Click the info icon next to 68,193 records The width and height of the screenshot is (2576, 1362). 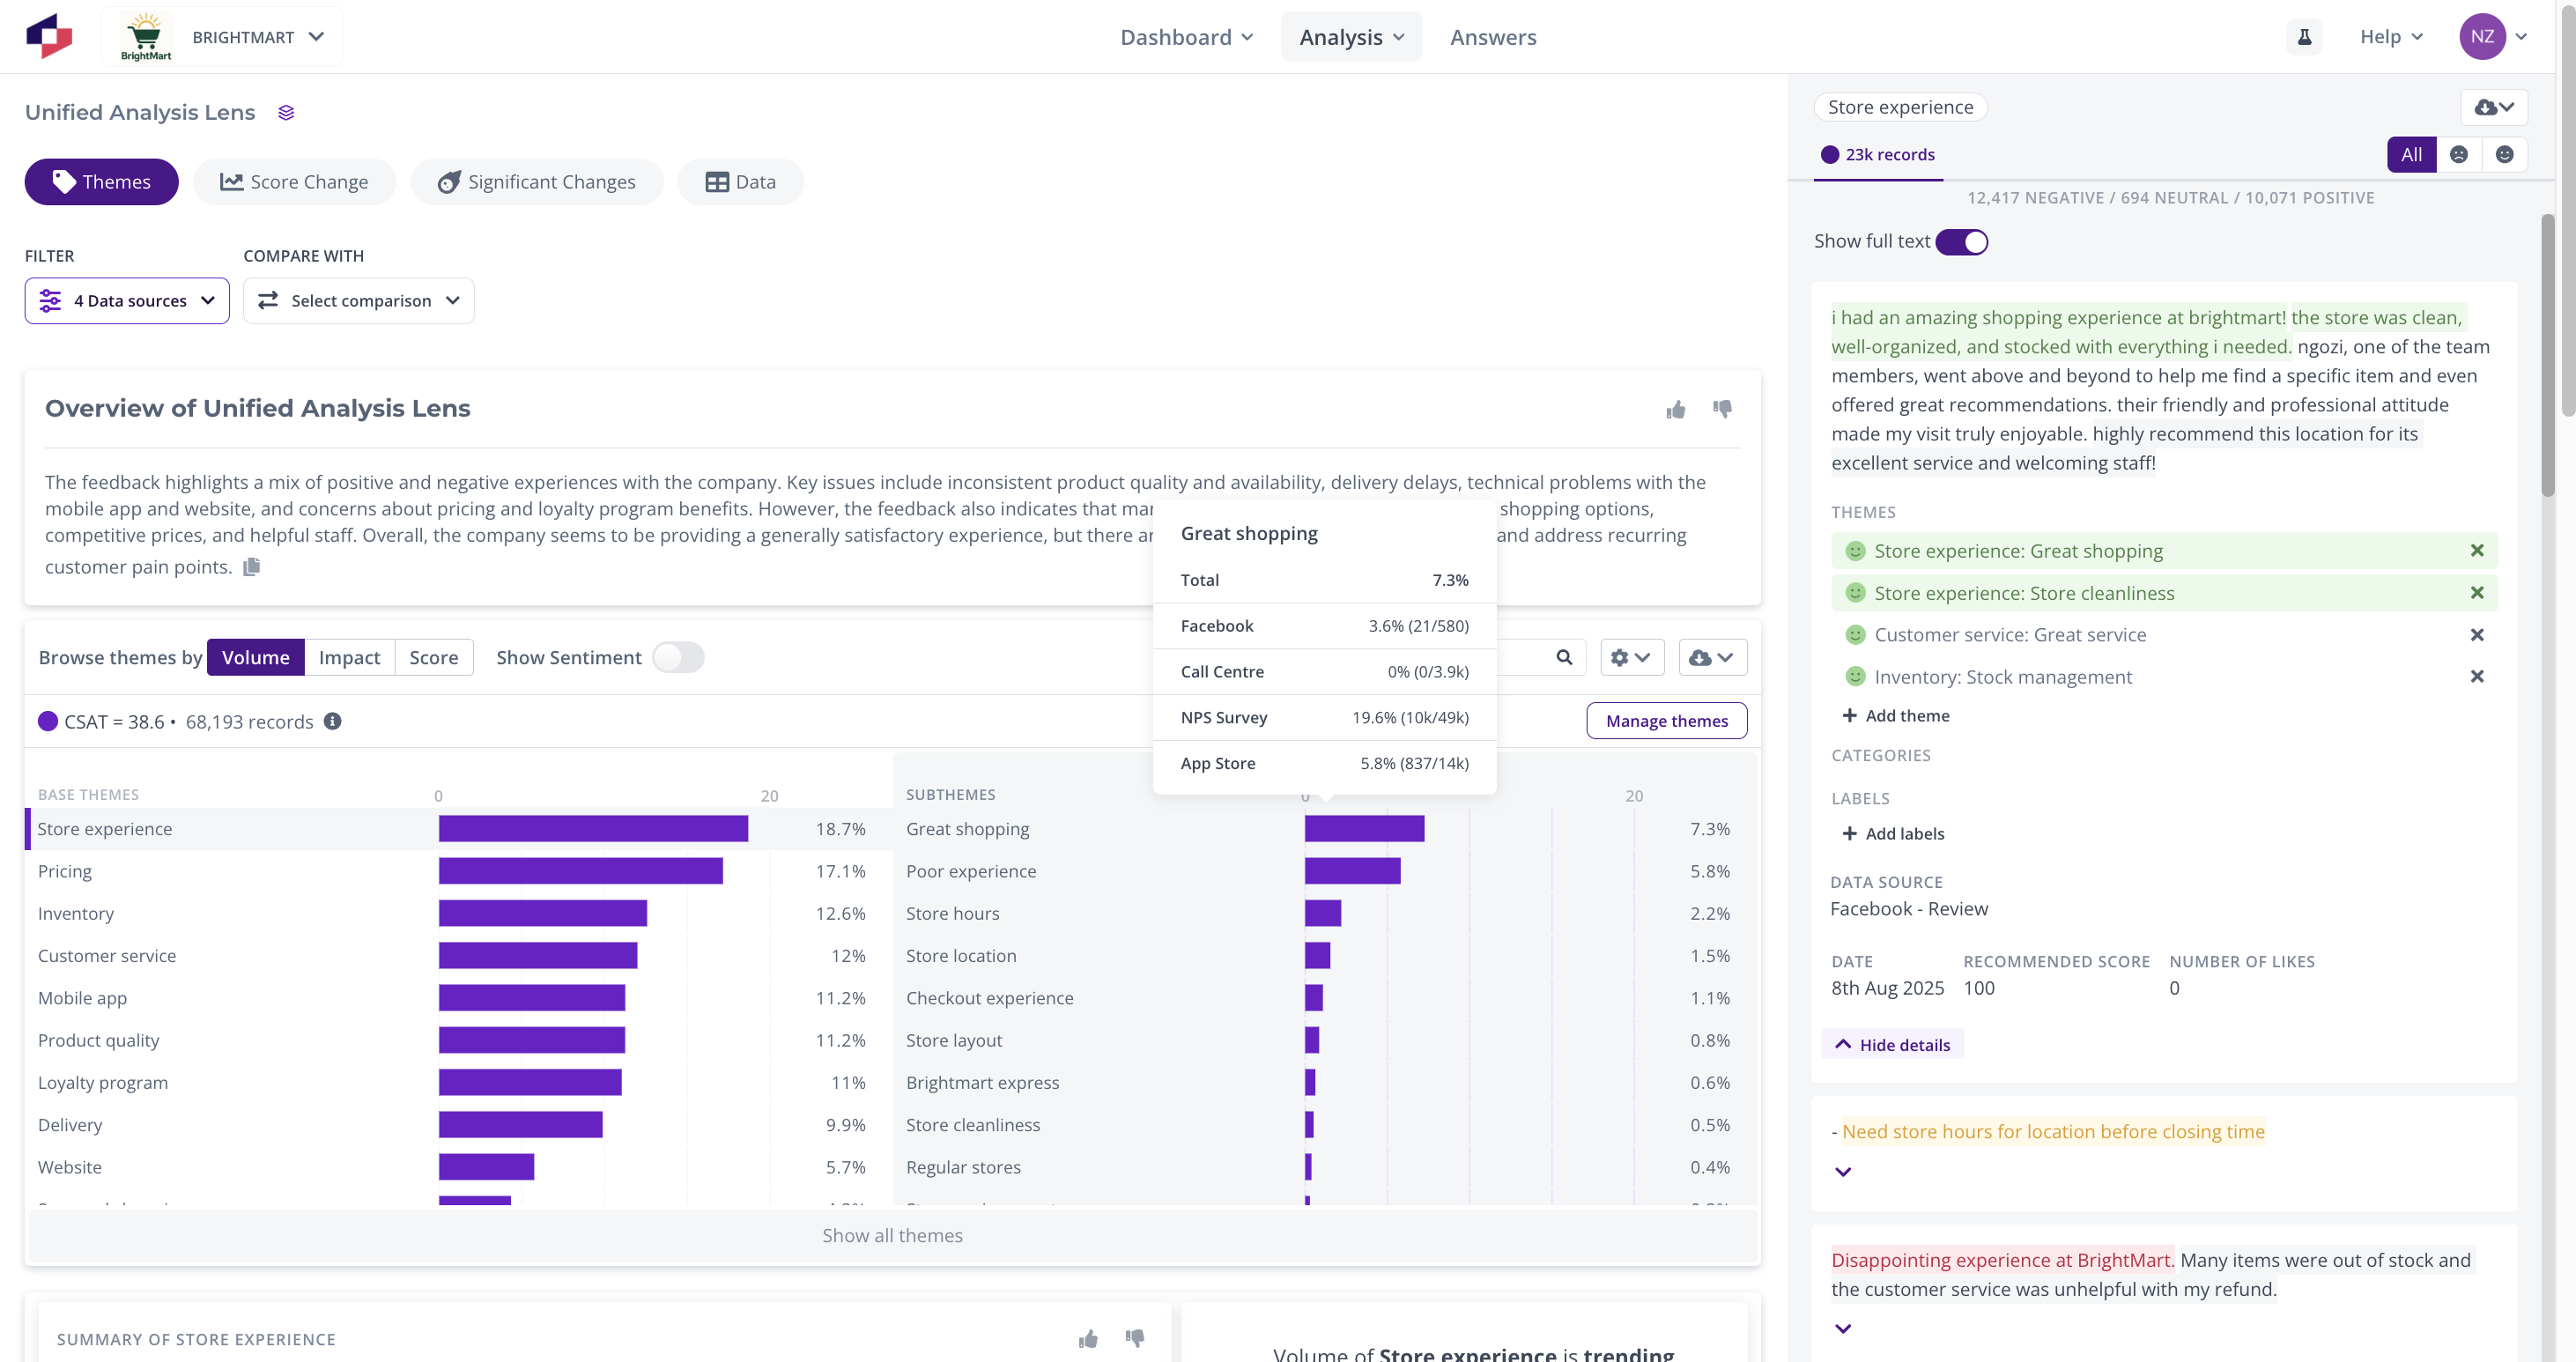click(x=333, y=721)
